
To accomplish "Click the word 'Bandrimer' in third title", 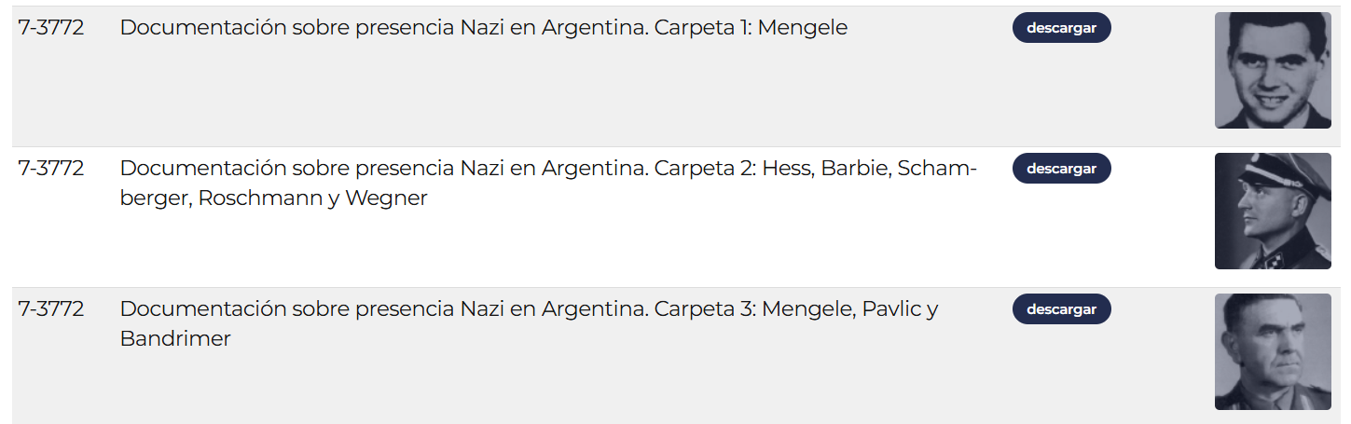I will [x=175, y=339].
